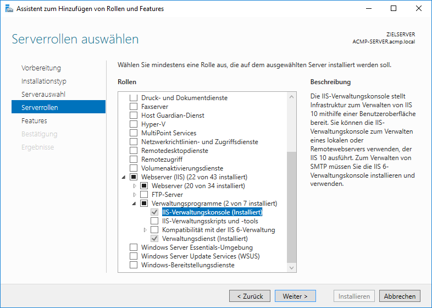Switch to the Installationstyp step
The image size is (432, 308).
click(x=44, y=81)
